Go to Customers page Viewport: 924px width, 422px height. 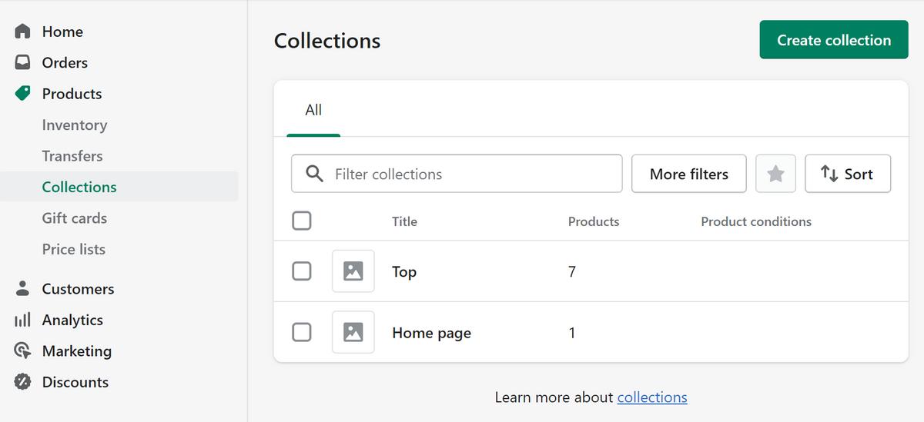tap(78, 289)
